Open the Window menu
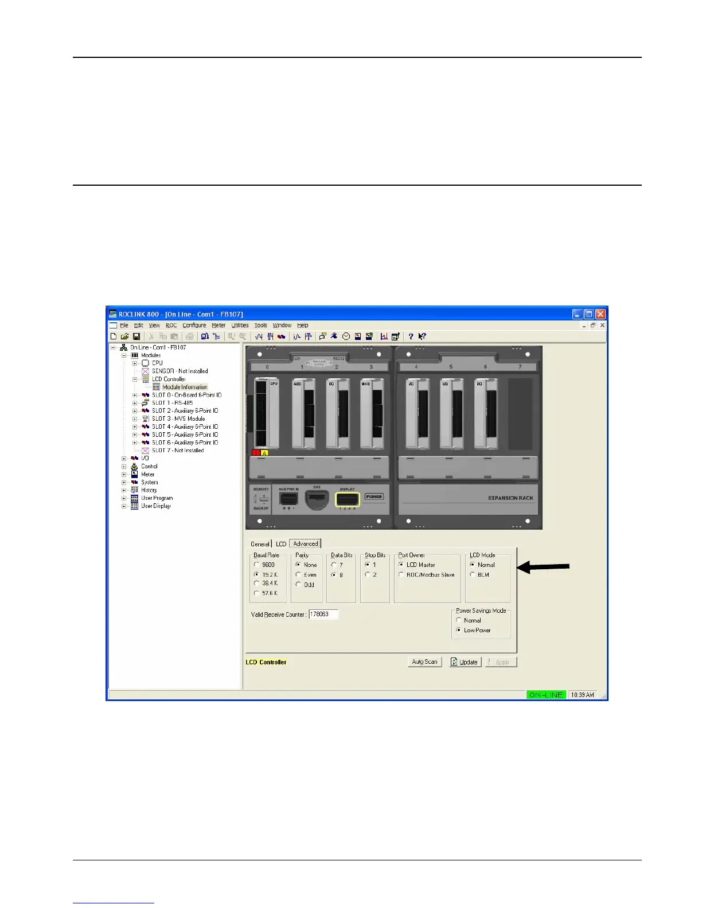 coord(282,326)
